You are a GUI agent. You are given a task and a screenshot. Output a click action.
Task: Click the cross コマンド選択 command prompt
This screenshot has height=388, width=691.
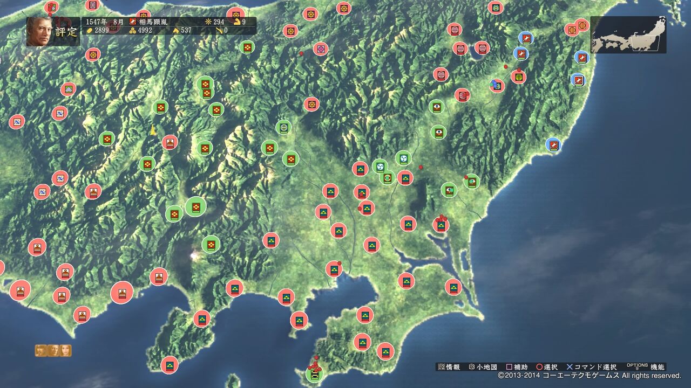592,367
